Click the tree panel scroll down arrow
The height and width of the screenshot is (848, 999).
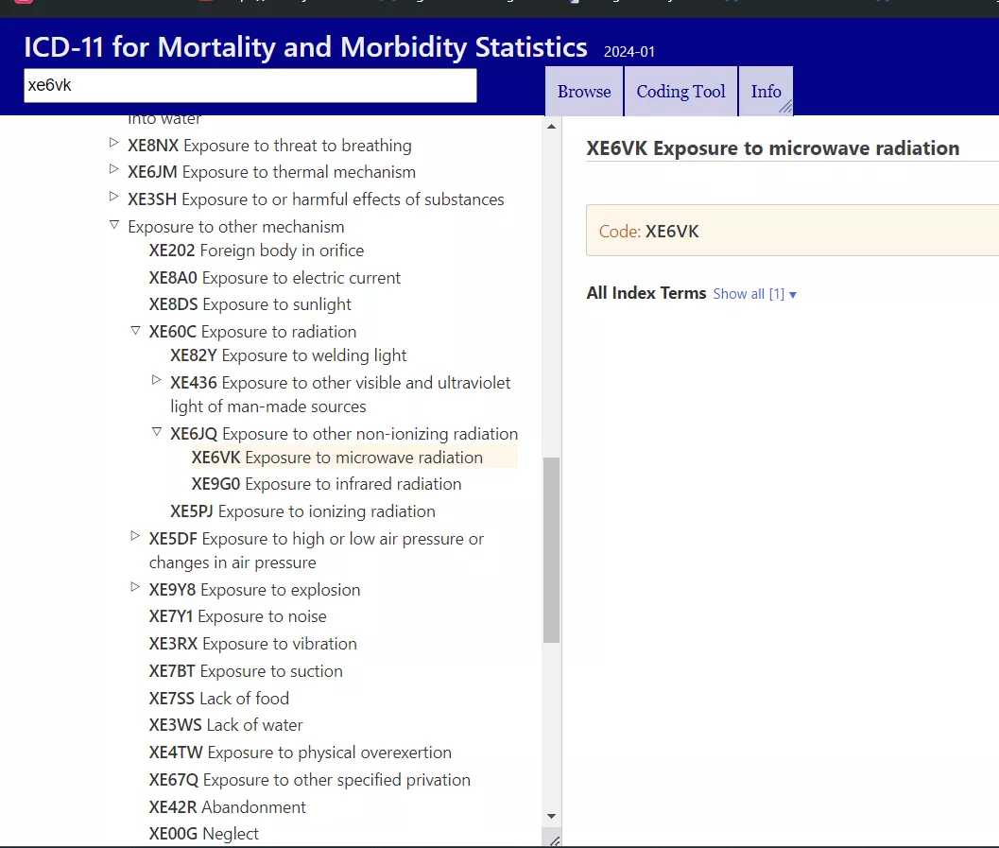pyautogui.click(x=552, y=816)
